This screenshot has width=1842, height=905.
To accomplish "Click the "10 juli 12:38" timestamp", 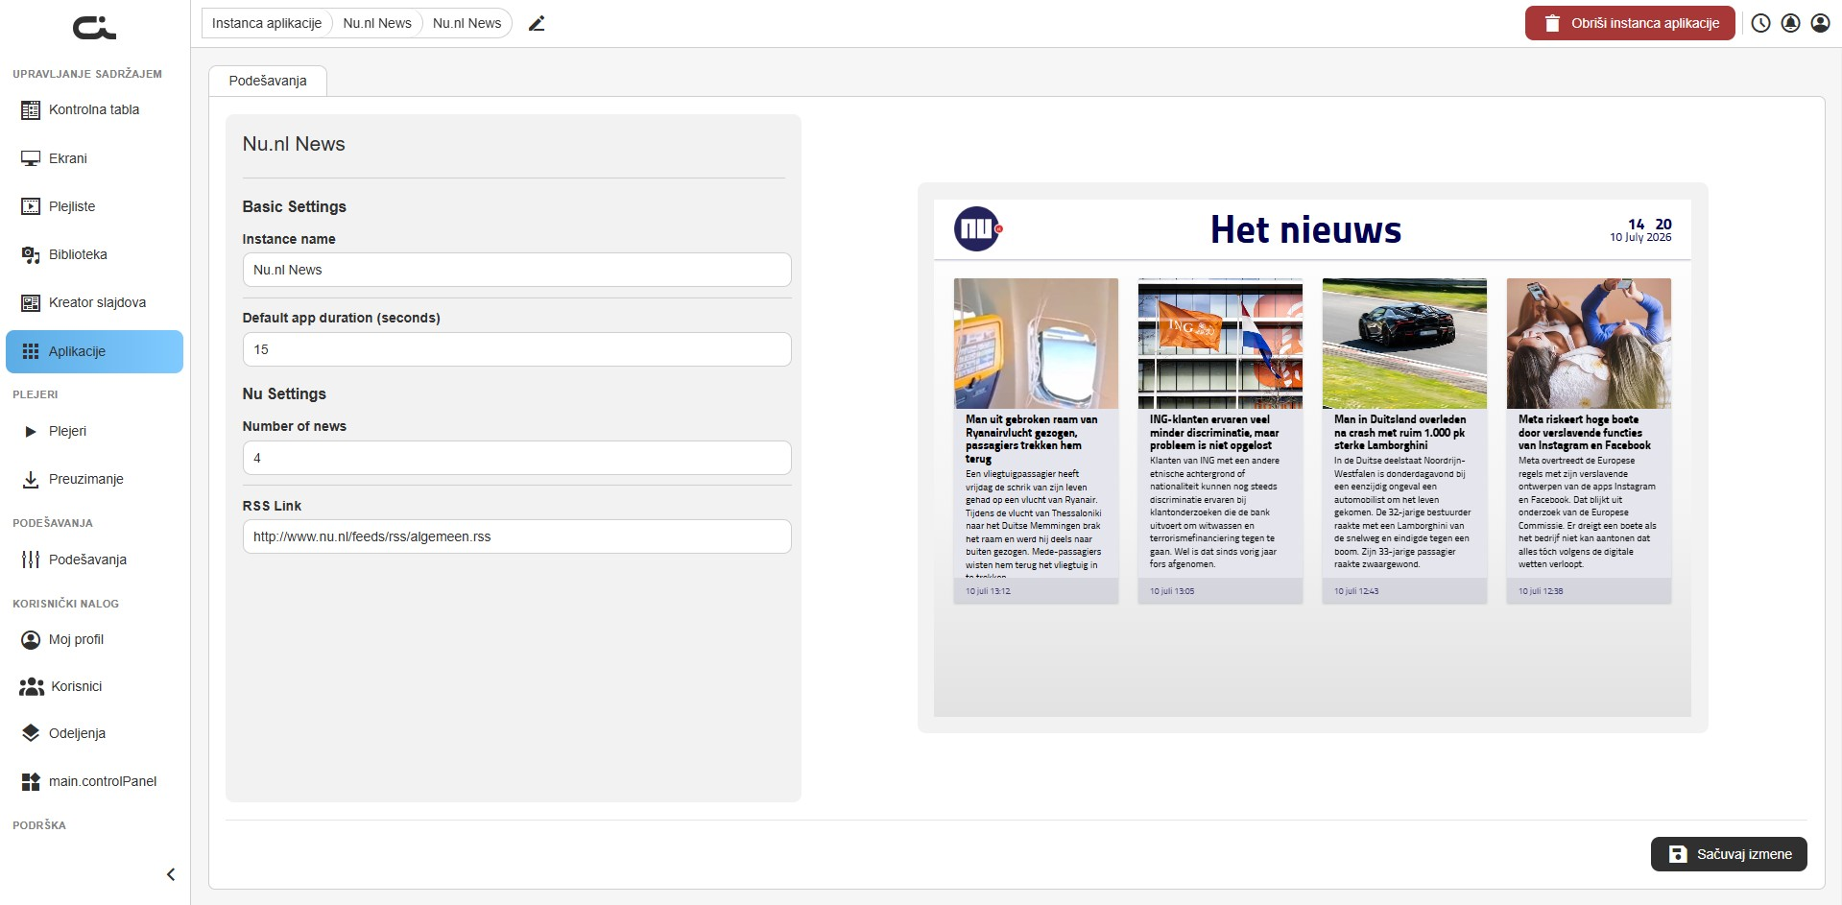I will click(1541, 591).
